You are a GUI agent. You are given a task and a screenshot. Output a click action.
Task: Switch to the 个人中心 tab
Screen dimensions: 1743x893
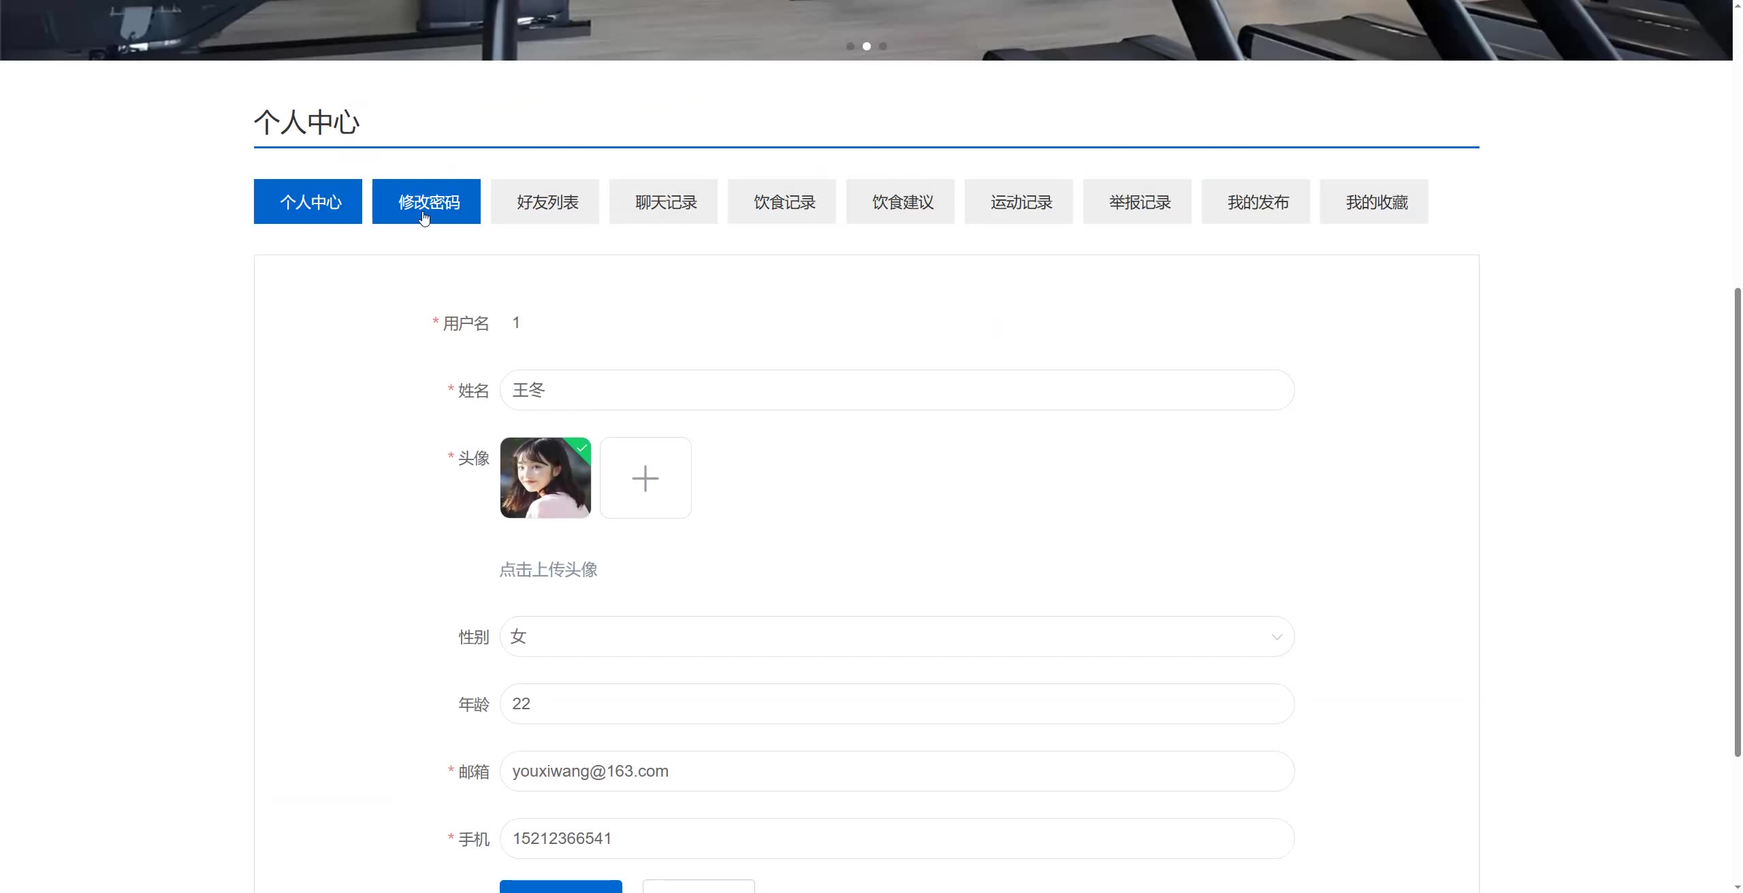click(308, 201)
